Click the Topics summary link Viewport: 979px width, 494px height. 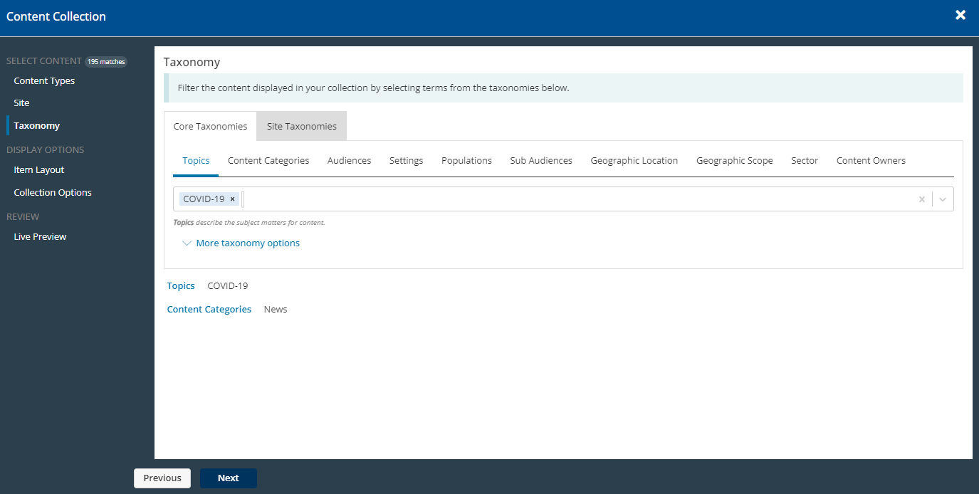point(181,286)
